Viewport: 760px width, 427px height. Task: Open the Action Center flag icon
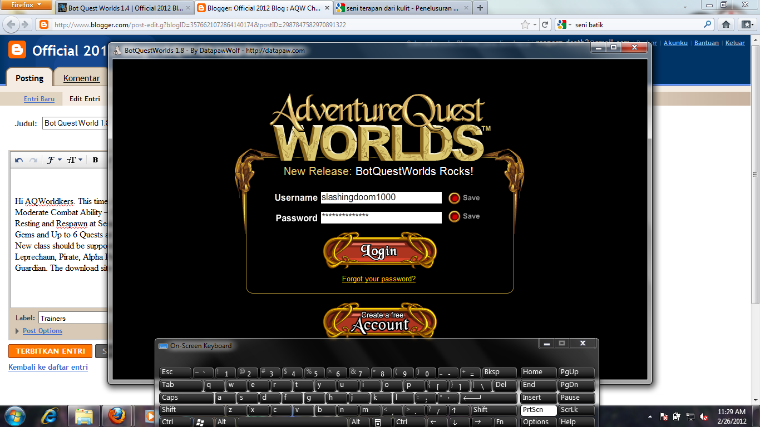(663, 416)
